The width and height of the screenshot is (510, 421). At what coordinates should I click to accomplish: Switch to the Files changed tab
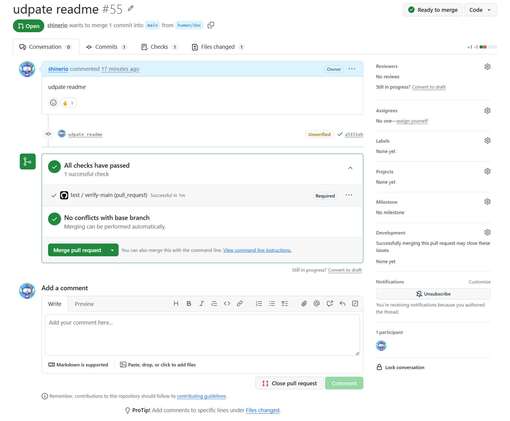[x=218, y=47]
